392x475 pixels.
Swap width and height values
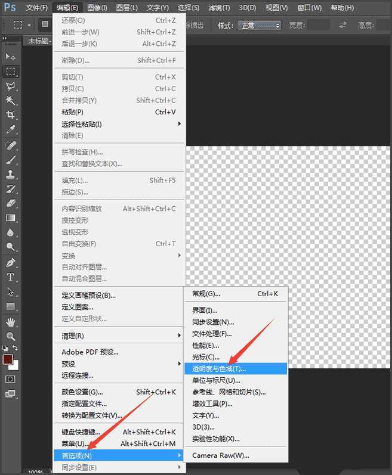click(342, 25)
